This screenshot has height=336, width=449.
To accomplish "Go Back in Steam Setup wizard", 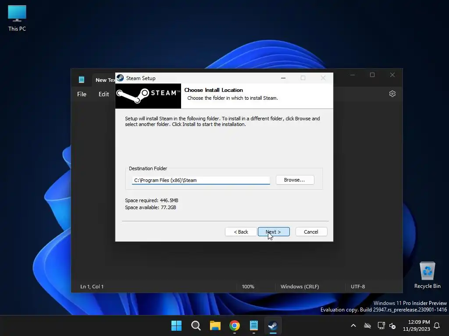I will click(x=241, y=232).
